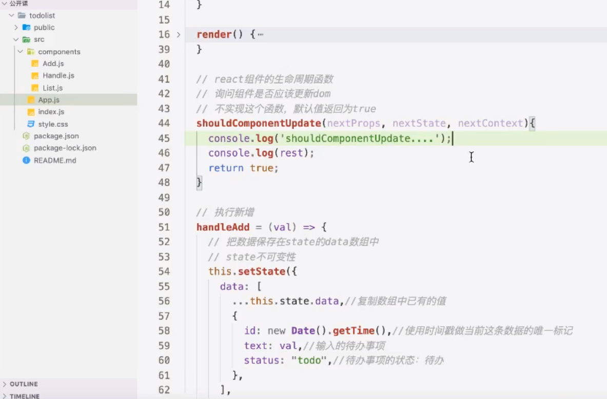The height and width of the screenshot is (399, 607).
Task: Click line number 45 in the gutter
Action: [x=164, y=138]
